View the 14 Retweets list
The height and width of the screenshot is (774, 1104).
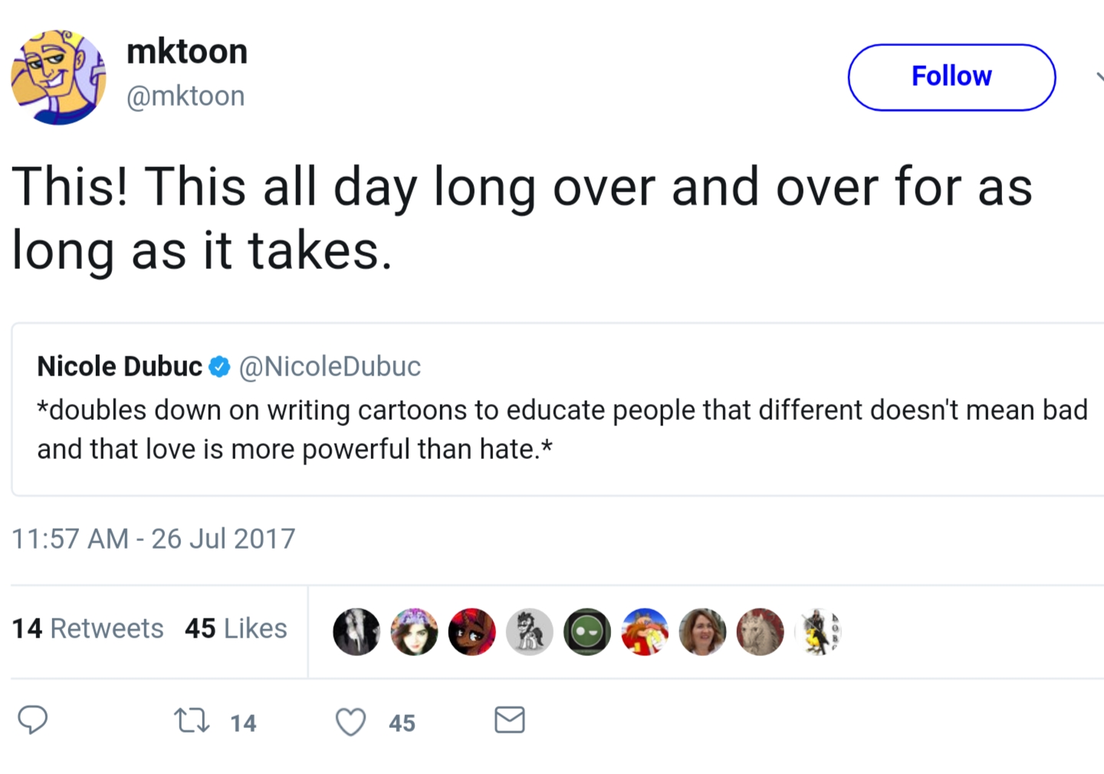pos(87,628)
